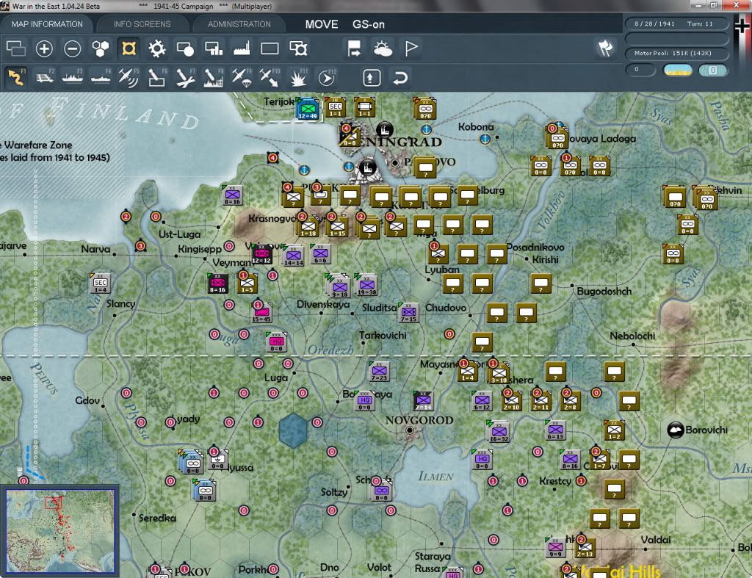Screen dimensions: 752x578
Task: Click the rectangles-with-gear toolbar icon
Action: coord(298,48)
